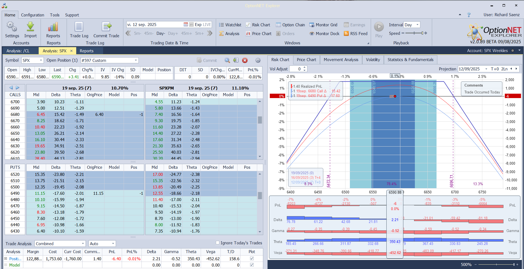Step trading date backward with double-left arrow
The width and height of the screenshot is (524, 269).
128,33
